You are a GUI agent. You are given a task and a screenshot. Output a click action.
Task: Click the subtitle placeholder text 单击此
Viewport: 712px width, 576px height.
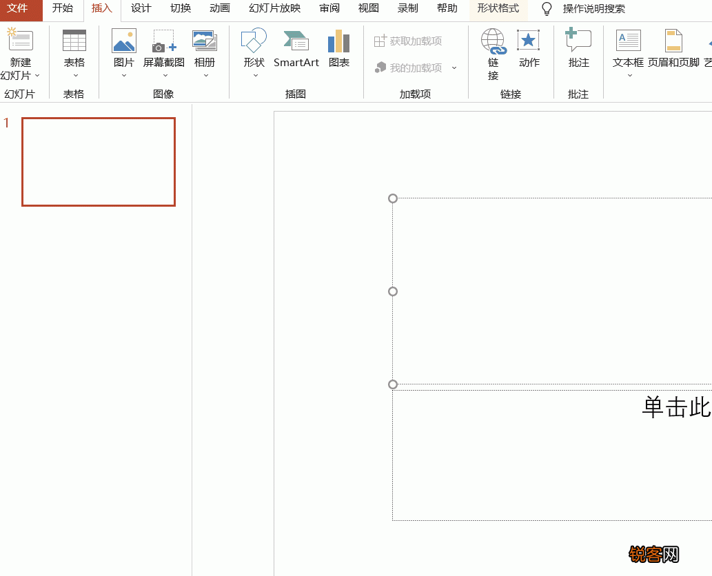click(x=677, y=407)
